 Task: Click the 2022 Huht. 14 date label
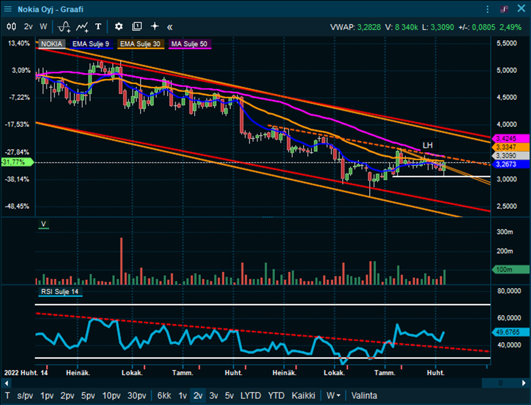pyautogui.click(x=26, y=373)
